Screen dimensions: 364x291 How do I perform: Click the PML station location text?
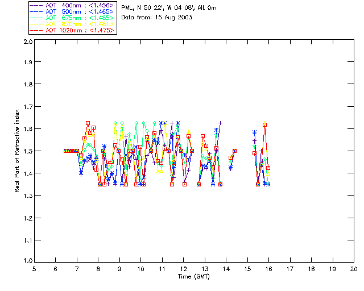(169, 8)
